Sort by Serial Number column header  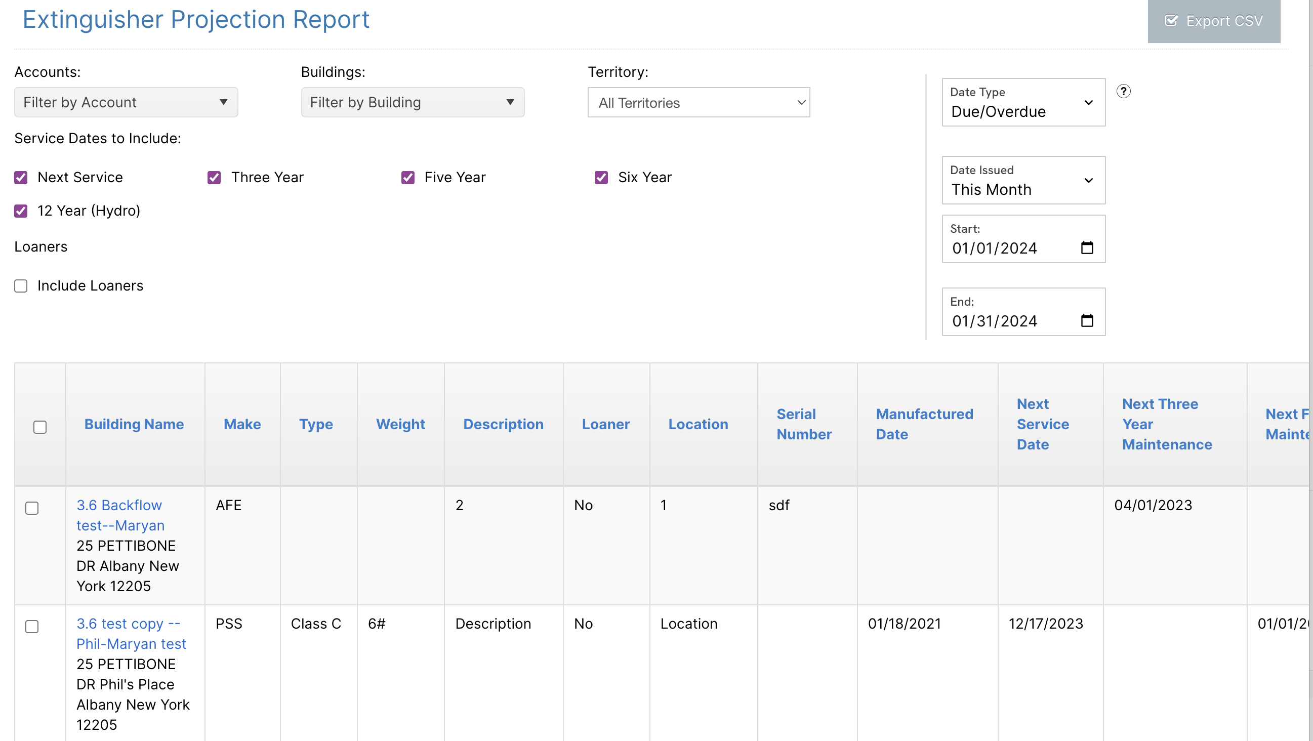click(x=804, y=424)
